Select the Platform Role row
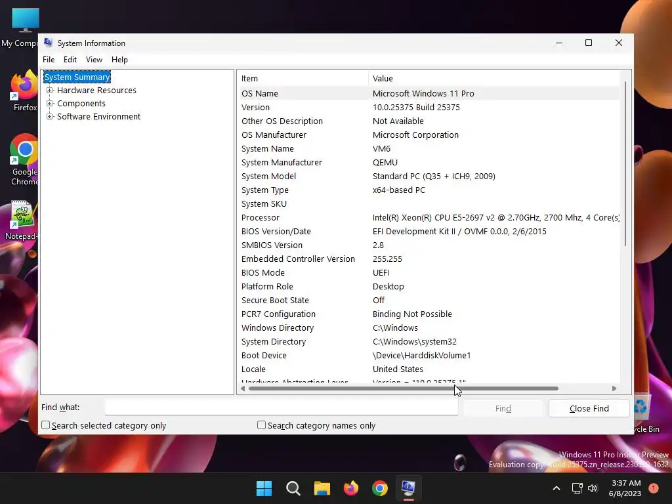The width and height of the screenshot is (672, 504). (430, 286)
